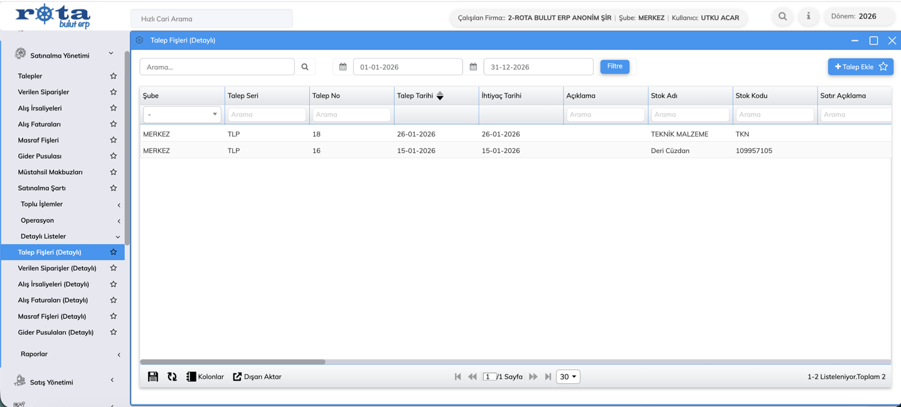This screenshot has height=407, width=901.
Task: Open Verilen Siparişler (Detaylı) list
Action: [57, 268]
